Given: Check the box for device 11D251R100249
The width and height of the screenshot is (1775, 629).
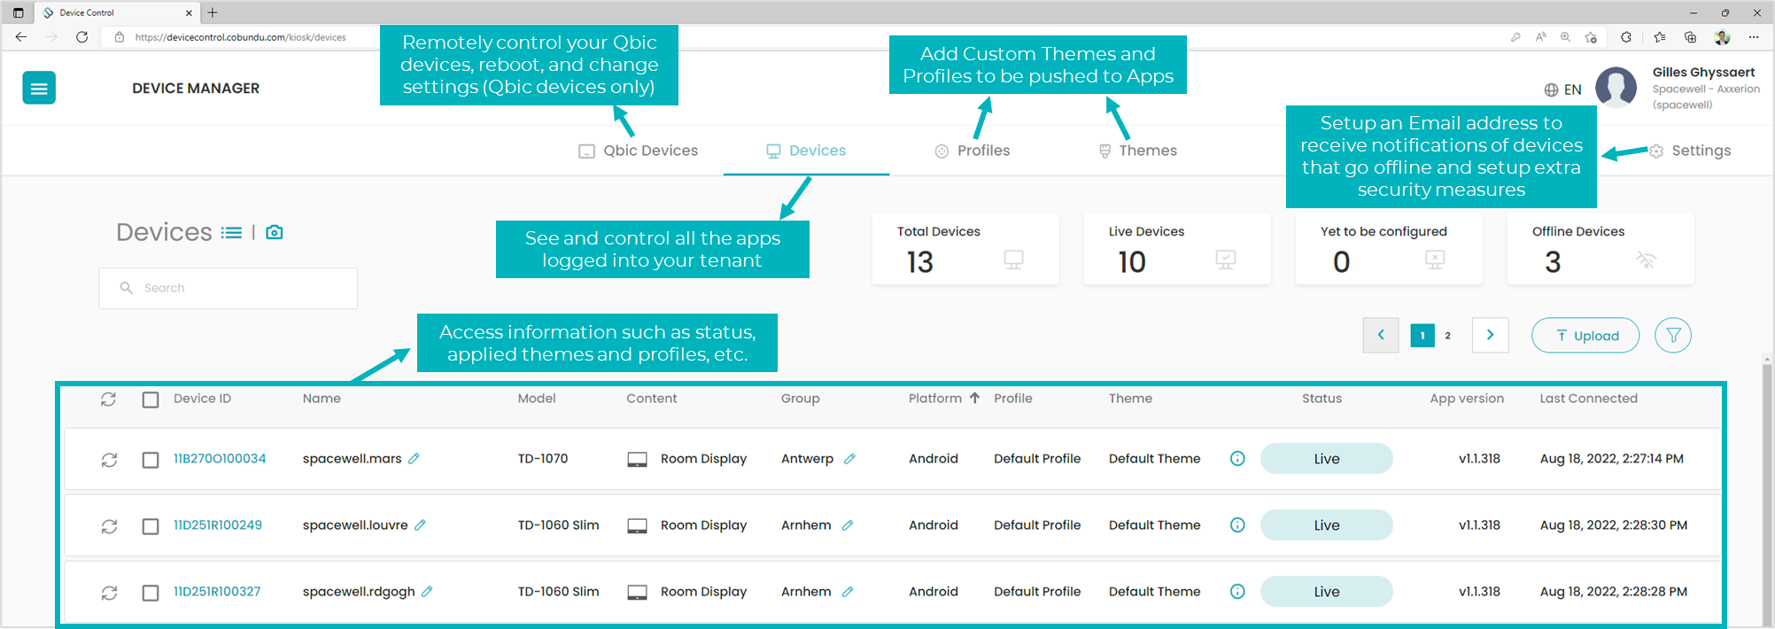Looking at the screenshot, I should point(151,526).
